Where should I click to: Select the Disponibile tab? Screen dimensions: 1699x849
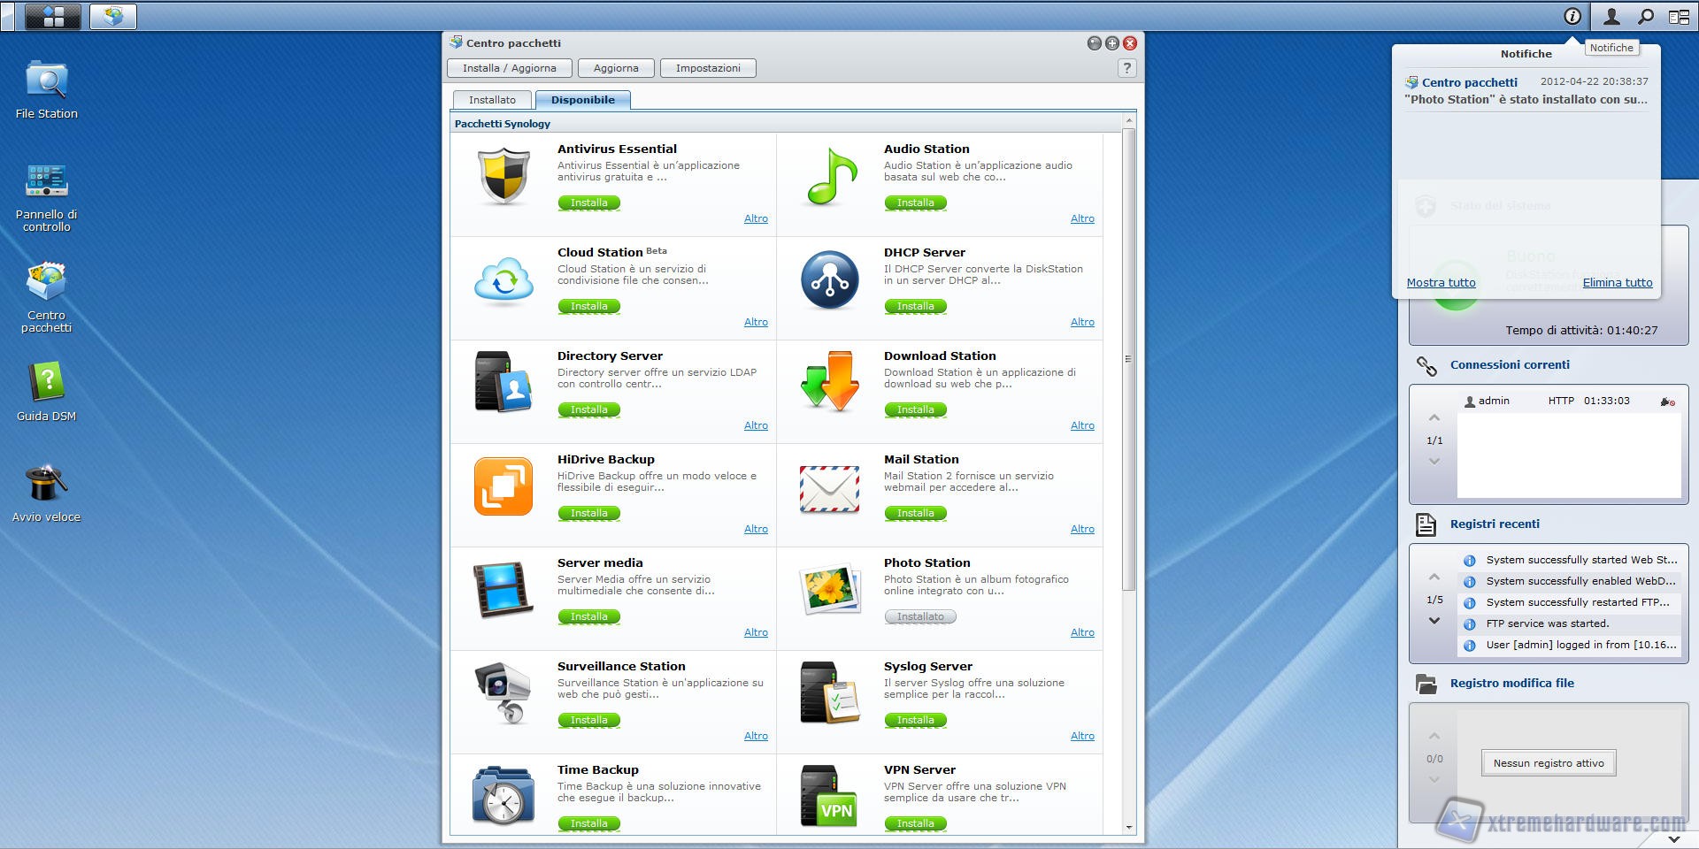(582, 100)
